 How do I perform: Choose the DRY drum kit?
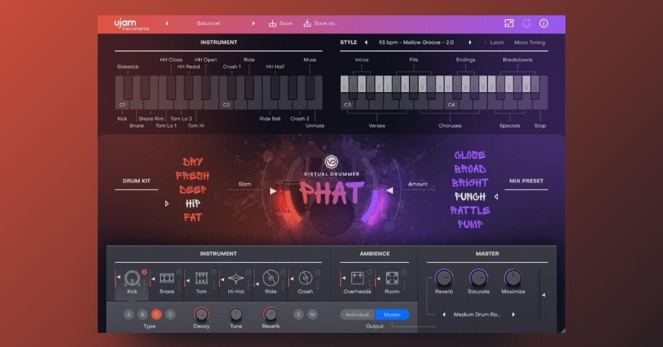193,162
